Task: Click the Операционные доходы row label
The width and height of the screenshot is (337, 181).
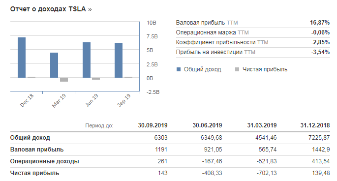Action: coord(44,161)
